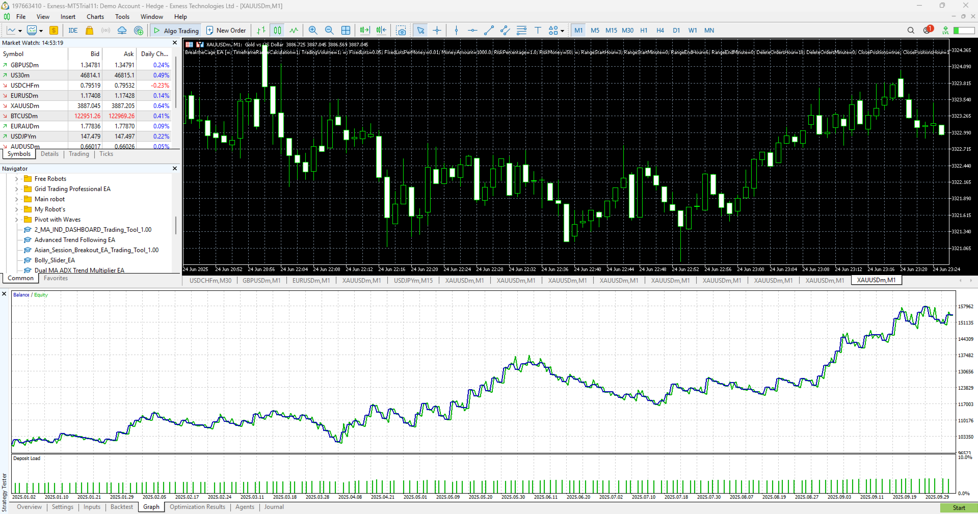Zoom in on the chart
The height and width of the screenshot is (514, 978).
[313, 31]
